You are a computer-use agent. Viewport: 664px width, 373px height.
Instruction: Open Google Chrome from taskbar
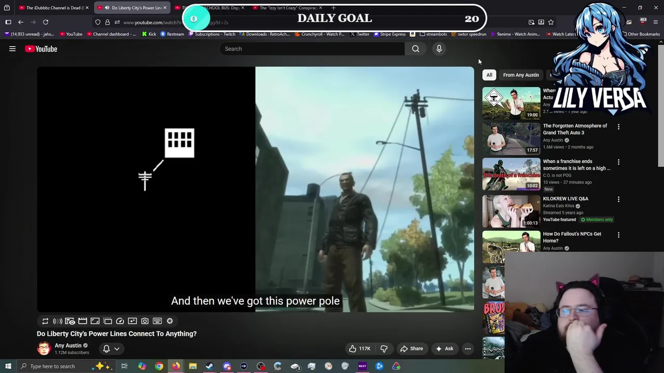[159, 366]
